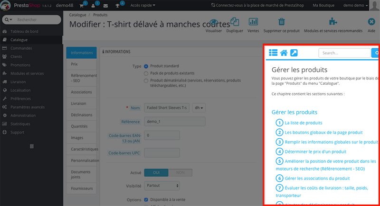Open the trophy notifications icon

117,6
